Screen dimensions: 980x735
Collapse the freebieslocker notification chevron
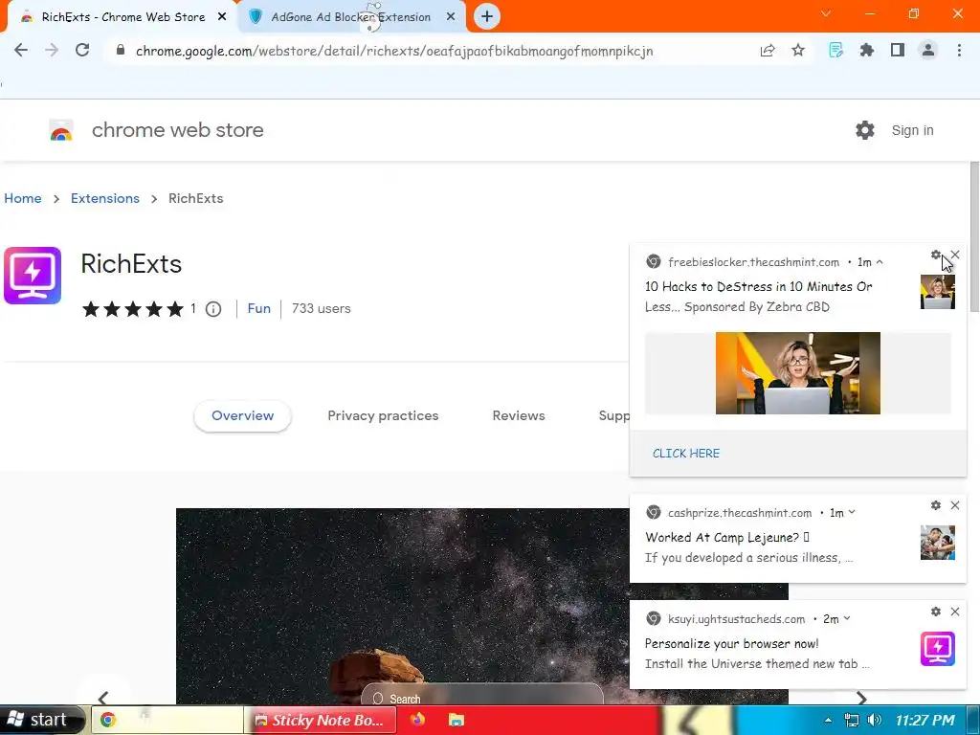[880, 262]
